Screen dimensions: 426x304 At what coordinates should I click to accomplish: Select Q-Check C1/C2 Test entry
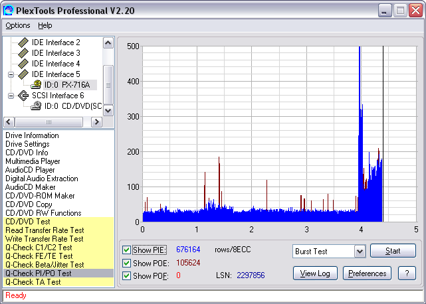click(58, 248)
